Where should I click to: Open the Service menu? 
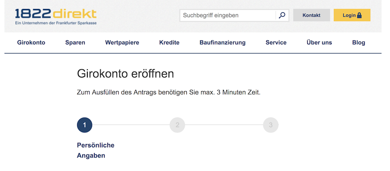tap(276, 42)
